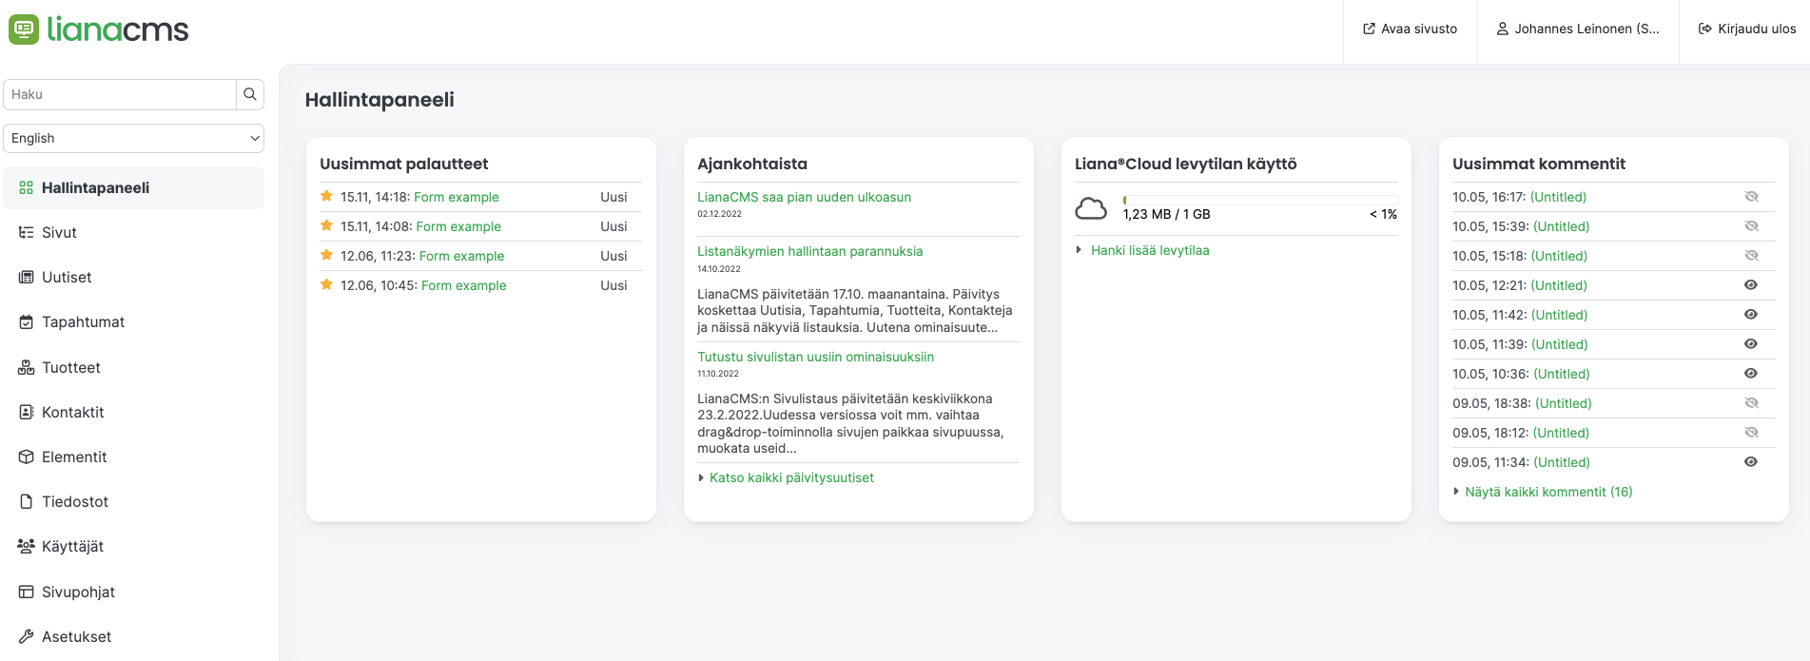Click the disk usage progress bar
Viewport: 1810px width, 661px height.
coord(1260,200)
